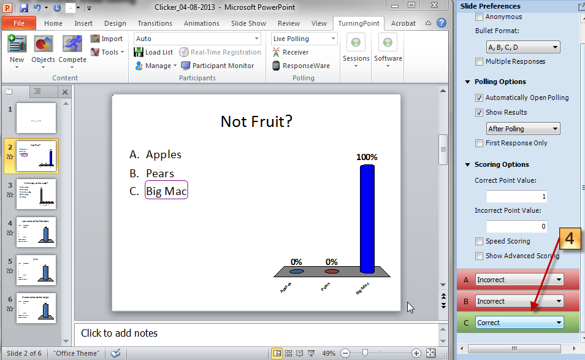Click the Compete running figure icon

click(x=72, y=44)
